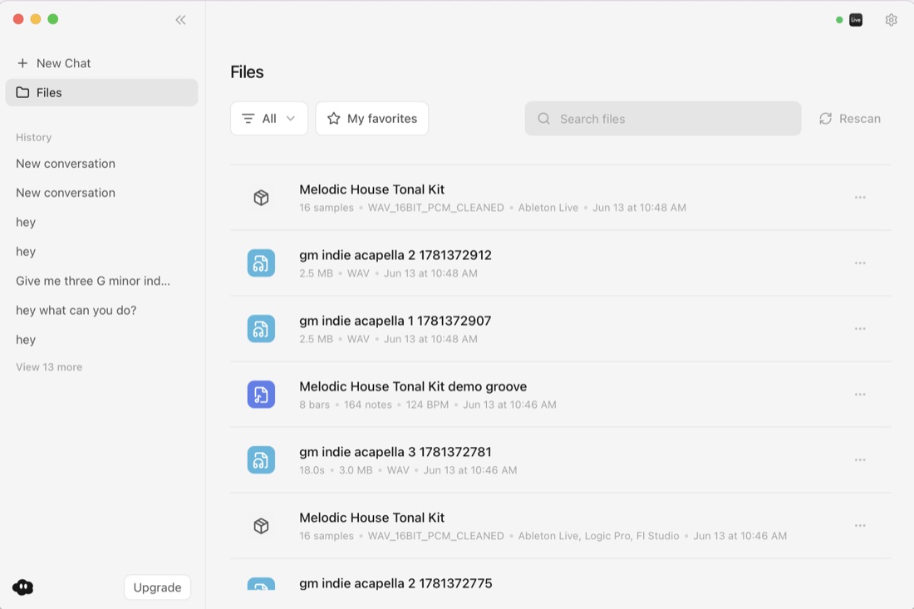Click the kit cube icon for 10:48 AM Tonal Kit
Viewport: 914px width, 609px height.
pos(261,198)
